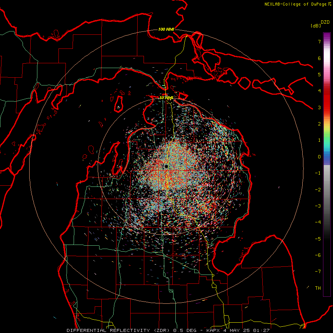Click the -5 value on color scale
333x333 pixels.
[318, 239]
